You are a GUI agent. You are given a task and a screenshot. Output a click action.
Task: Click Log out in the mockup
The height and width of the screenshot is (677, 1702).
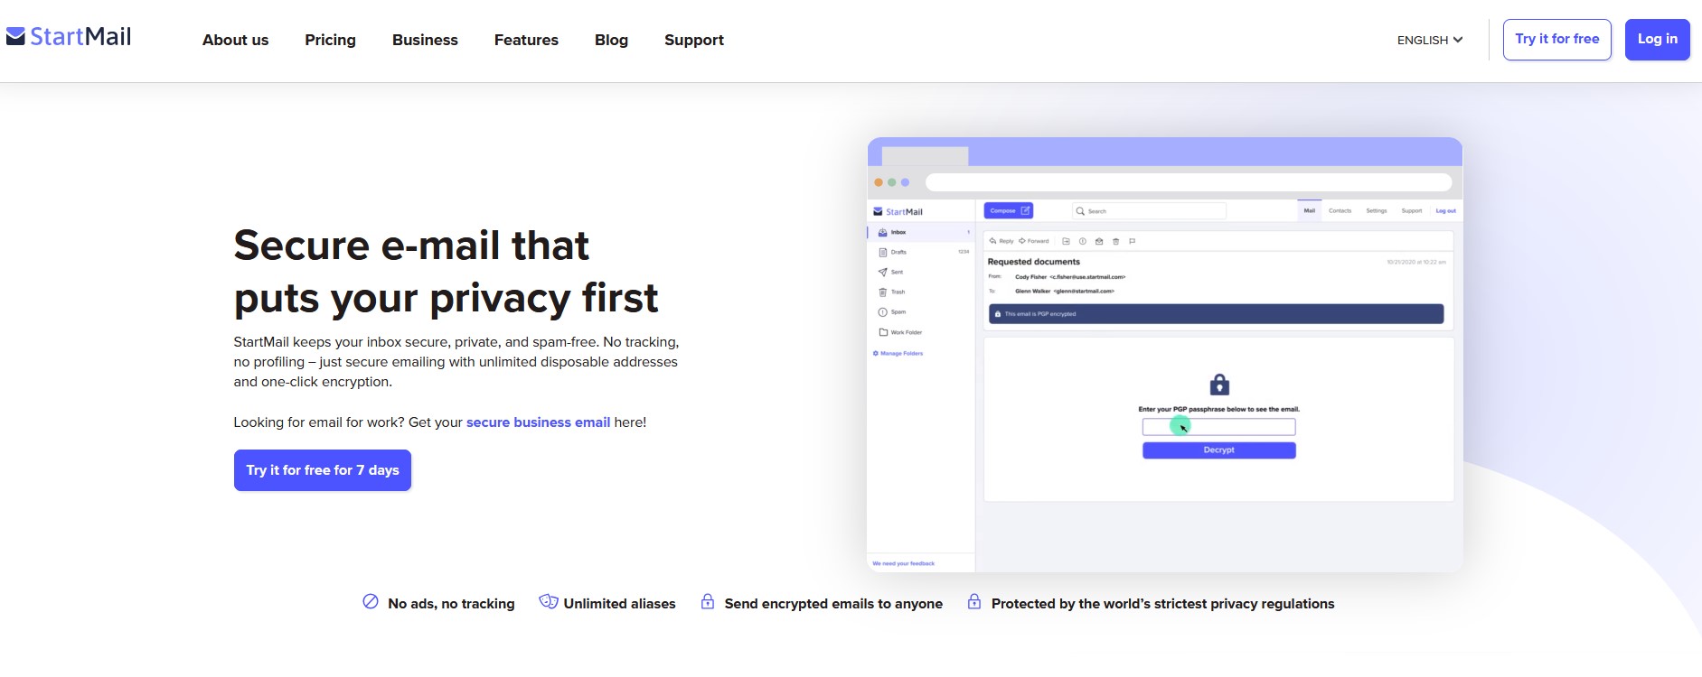[x=1445, y=210]
